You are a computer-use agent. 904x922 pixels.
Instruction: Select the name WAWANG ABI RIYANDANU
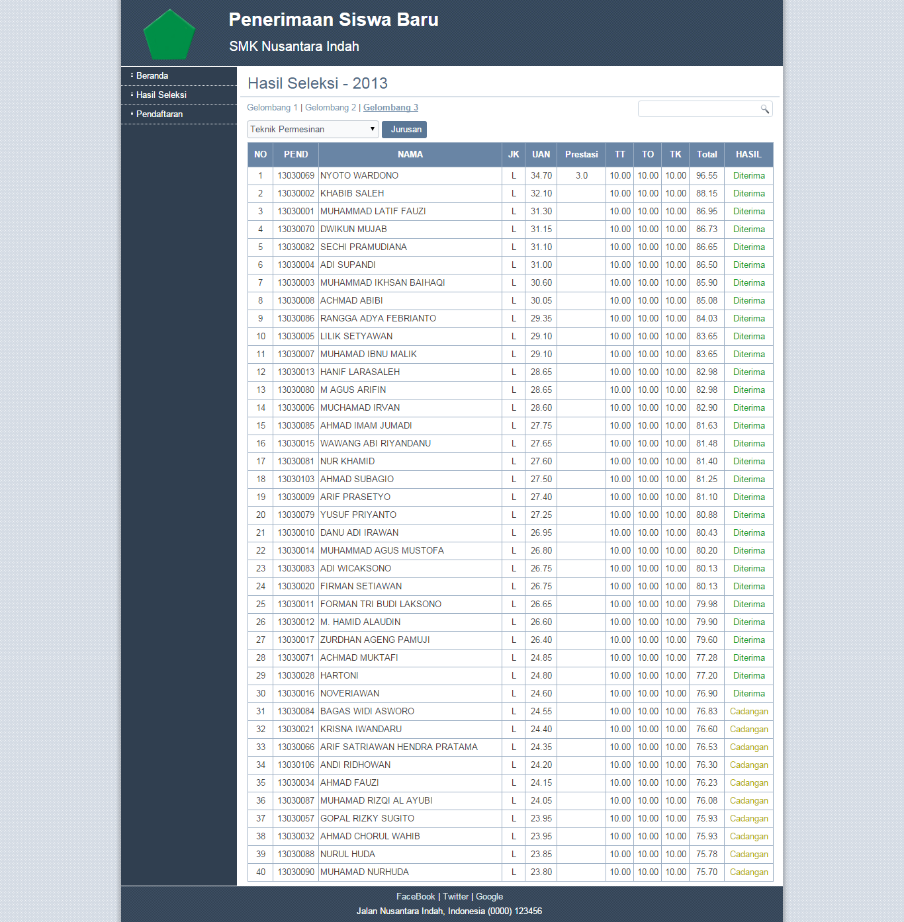(x=376, y=443)
